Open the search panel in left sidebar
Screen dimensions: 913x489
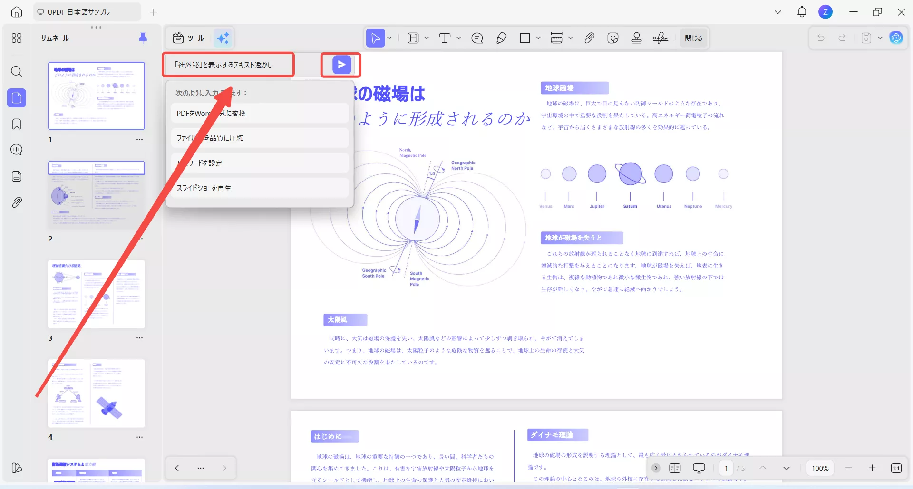[x=16, y=71]
